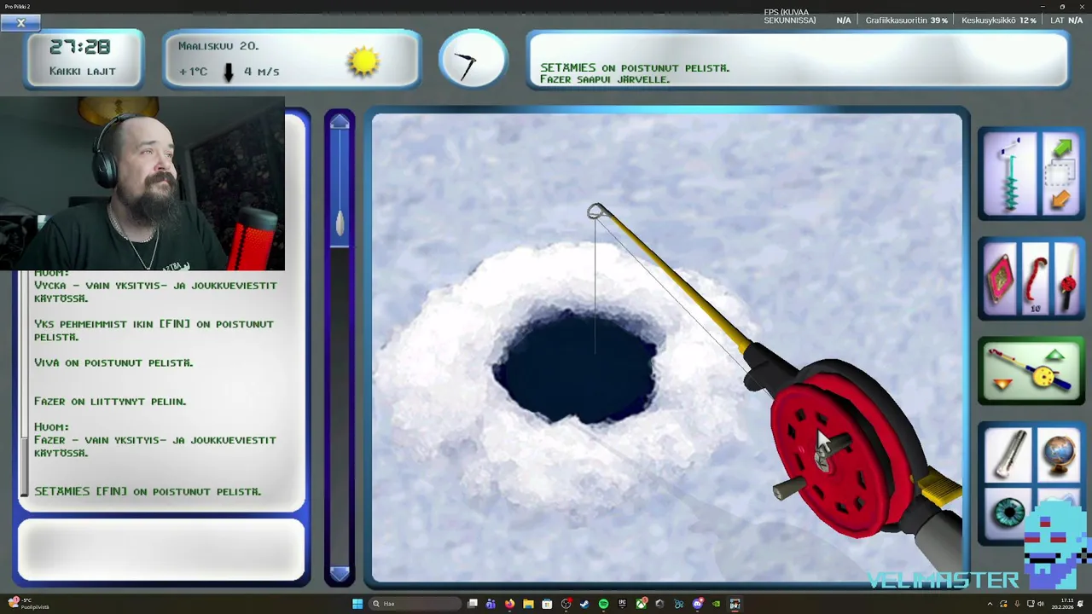Image resolution: width=1092 pixels, height=614 pixels.
Task: Open Epic Games launcher taskbar icon
Action: pyautogui.click(x=622, y=604)
